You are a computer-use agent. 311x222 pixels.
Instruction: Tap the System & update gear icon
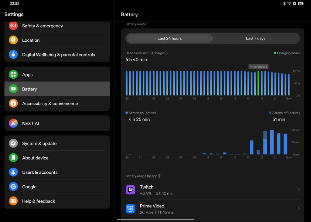[13, 143]
